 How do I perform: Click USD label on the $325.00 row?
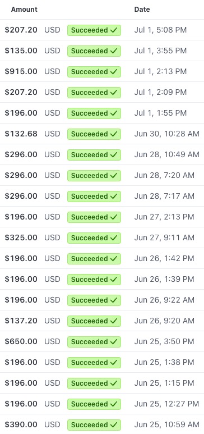[52, 237]
